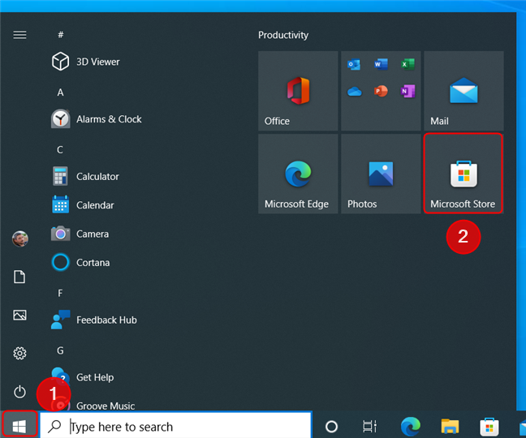The width and height of the screenshot is (526, 438).
Task: Click the '#' letter header
Action: 60,35
